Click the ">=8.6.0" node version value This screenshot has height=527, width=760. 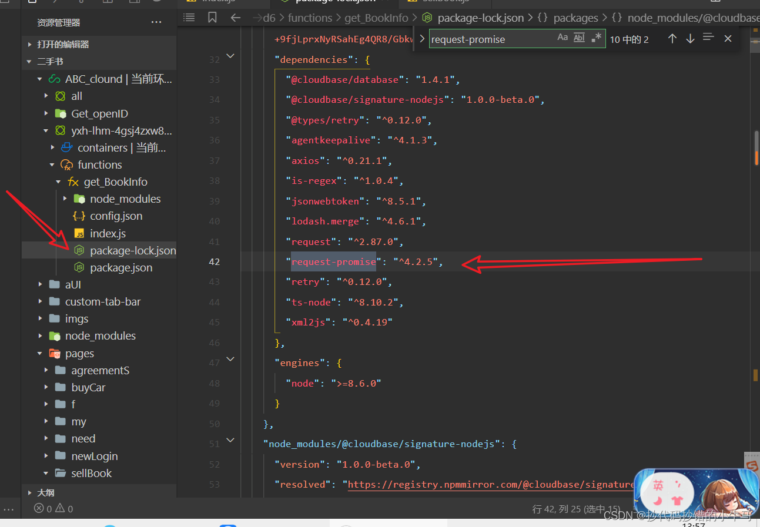pyautogui.click(x=356, y=383)
